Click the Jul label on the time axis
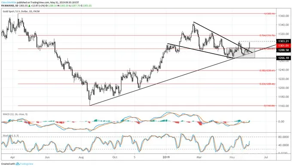Screen dimensions: 292x167 (x=266, y=157)
